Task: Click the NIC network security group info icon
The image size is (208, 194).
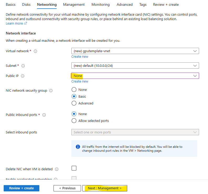Action: tap(51, 91)
